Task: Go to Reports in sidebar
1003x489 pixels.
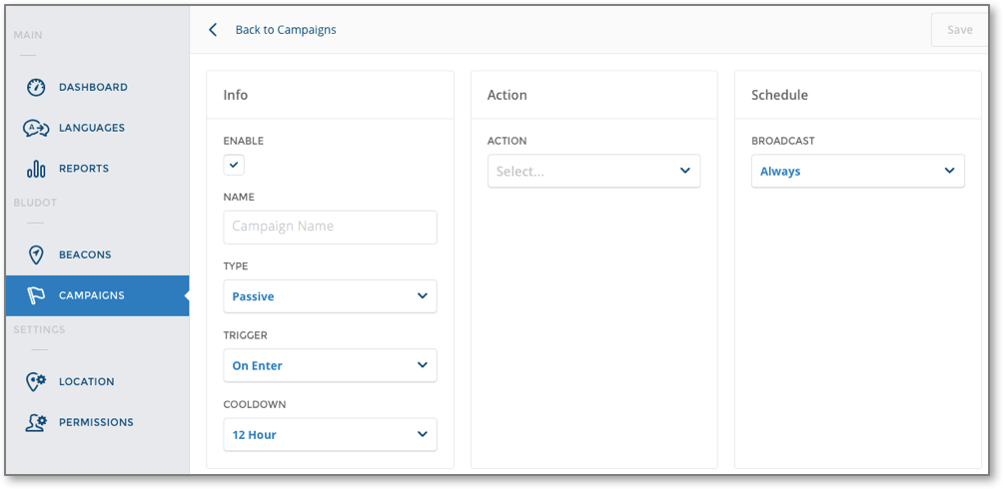Action: pos(84,169)
